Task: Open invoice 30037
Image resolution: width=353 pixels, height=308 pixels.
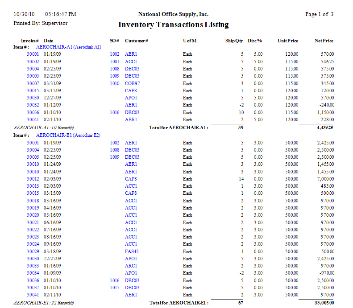Action: (x=33, y=287)
